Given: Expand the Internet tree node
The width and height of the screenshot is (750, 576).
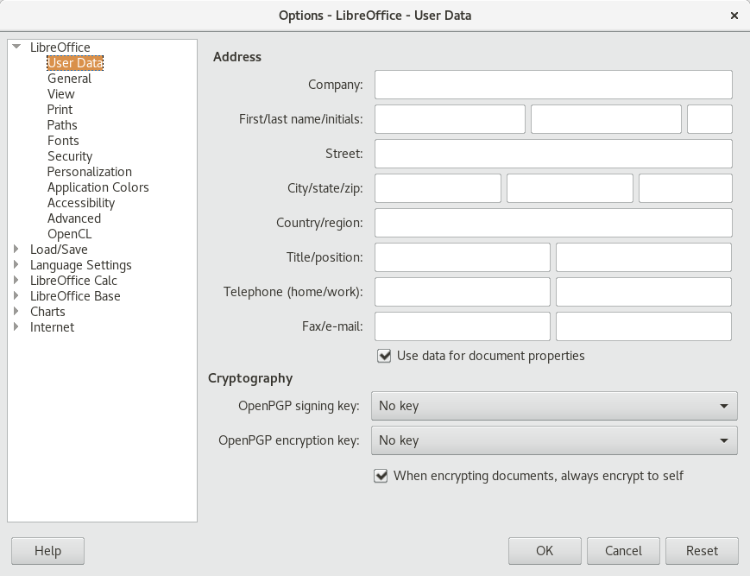Looking at the screenshot, I should (16, 326).
